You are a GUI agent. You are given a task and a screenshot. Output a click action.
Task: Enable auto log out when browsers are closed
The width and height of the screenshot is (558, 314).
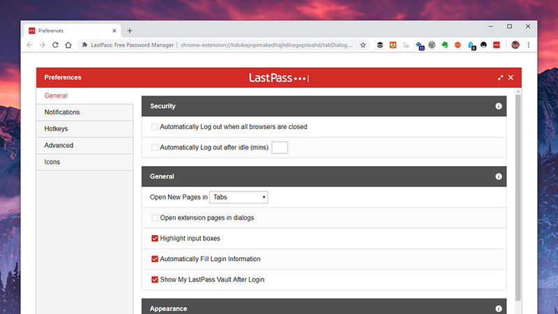tap(154, 127)
